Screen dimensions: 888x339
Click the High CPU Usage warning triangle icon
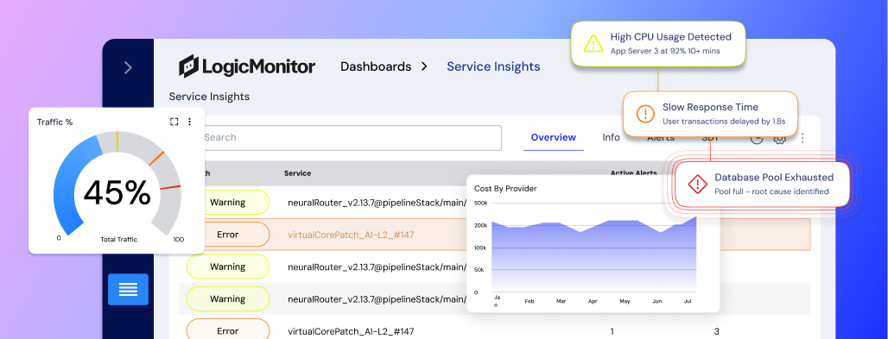click(x=593, y=43)
